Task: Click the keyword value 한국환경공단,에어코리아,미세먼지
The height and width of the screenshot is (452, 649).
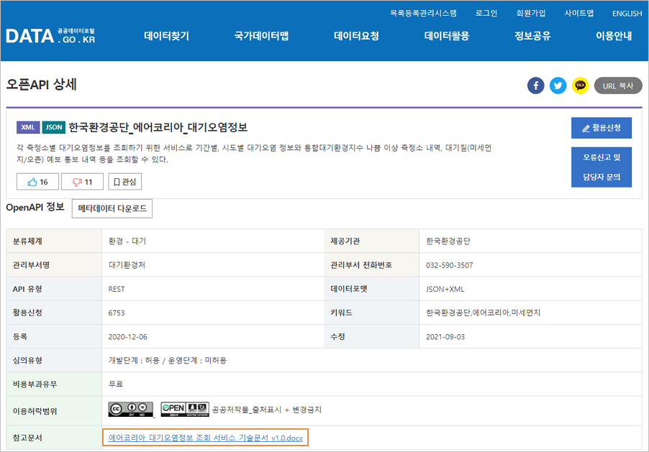Action: 483,313
